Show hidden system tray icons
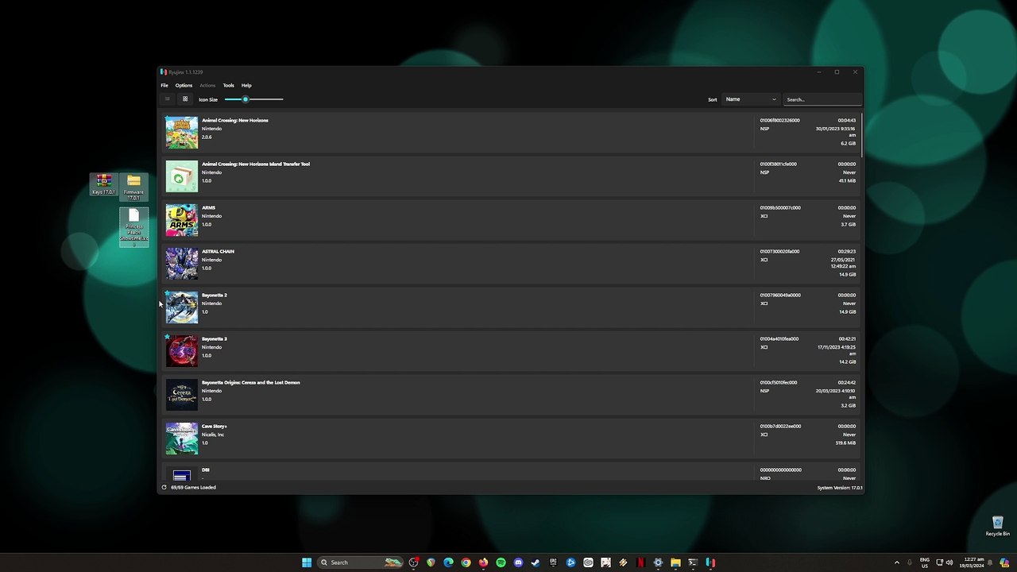The width and height of the screenshot is (1017, 572). 897,562
